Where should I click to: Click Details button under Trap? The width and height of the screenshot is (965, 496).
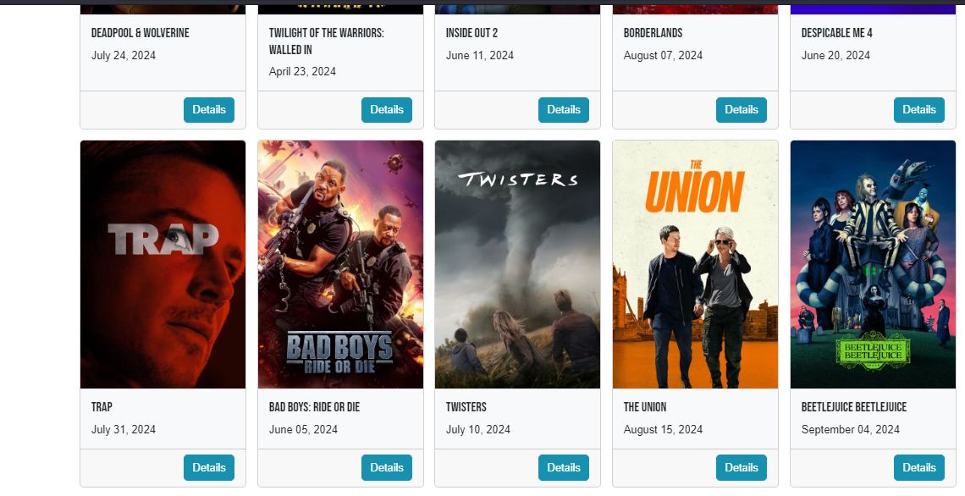[208, 468]
